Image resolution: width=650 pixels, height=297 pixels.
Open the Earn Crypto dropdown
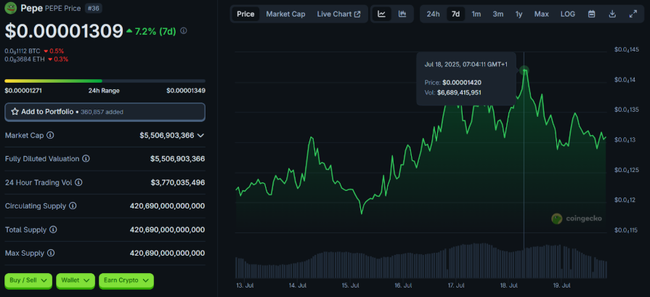tap(126, 280)
